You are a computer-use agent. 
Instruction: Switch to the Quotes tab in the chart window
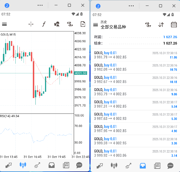tap(8, 165)
